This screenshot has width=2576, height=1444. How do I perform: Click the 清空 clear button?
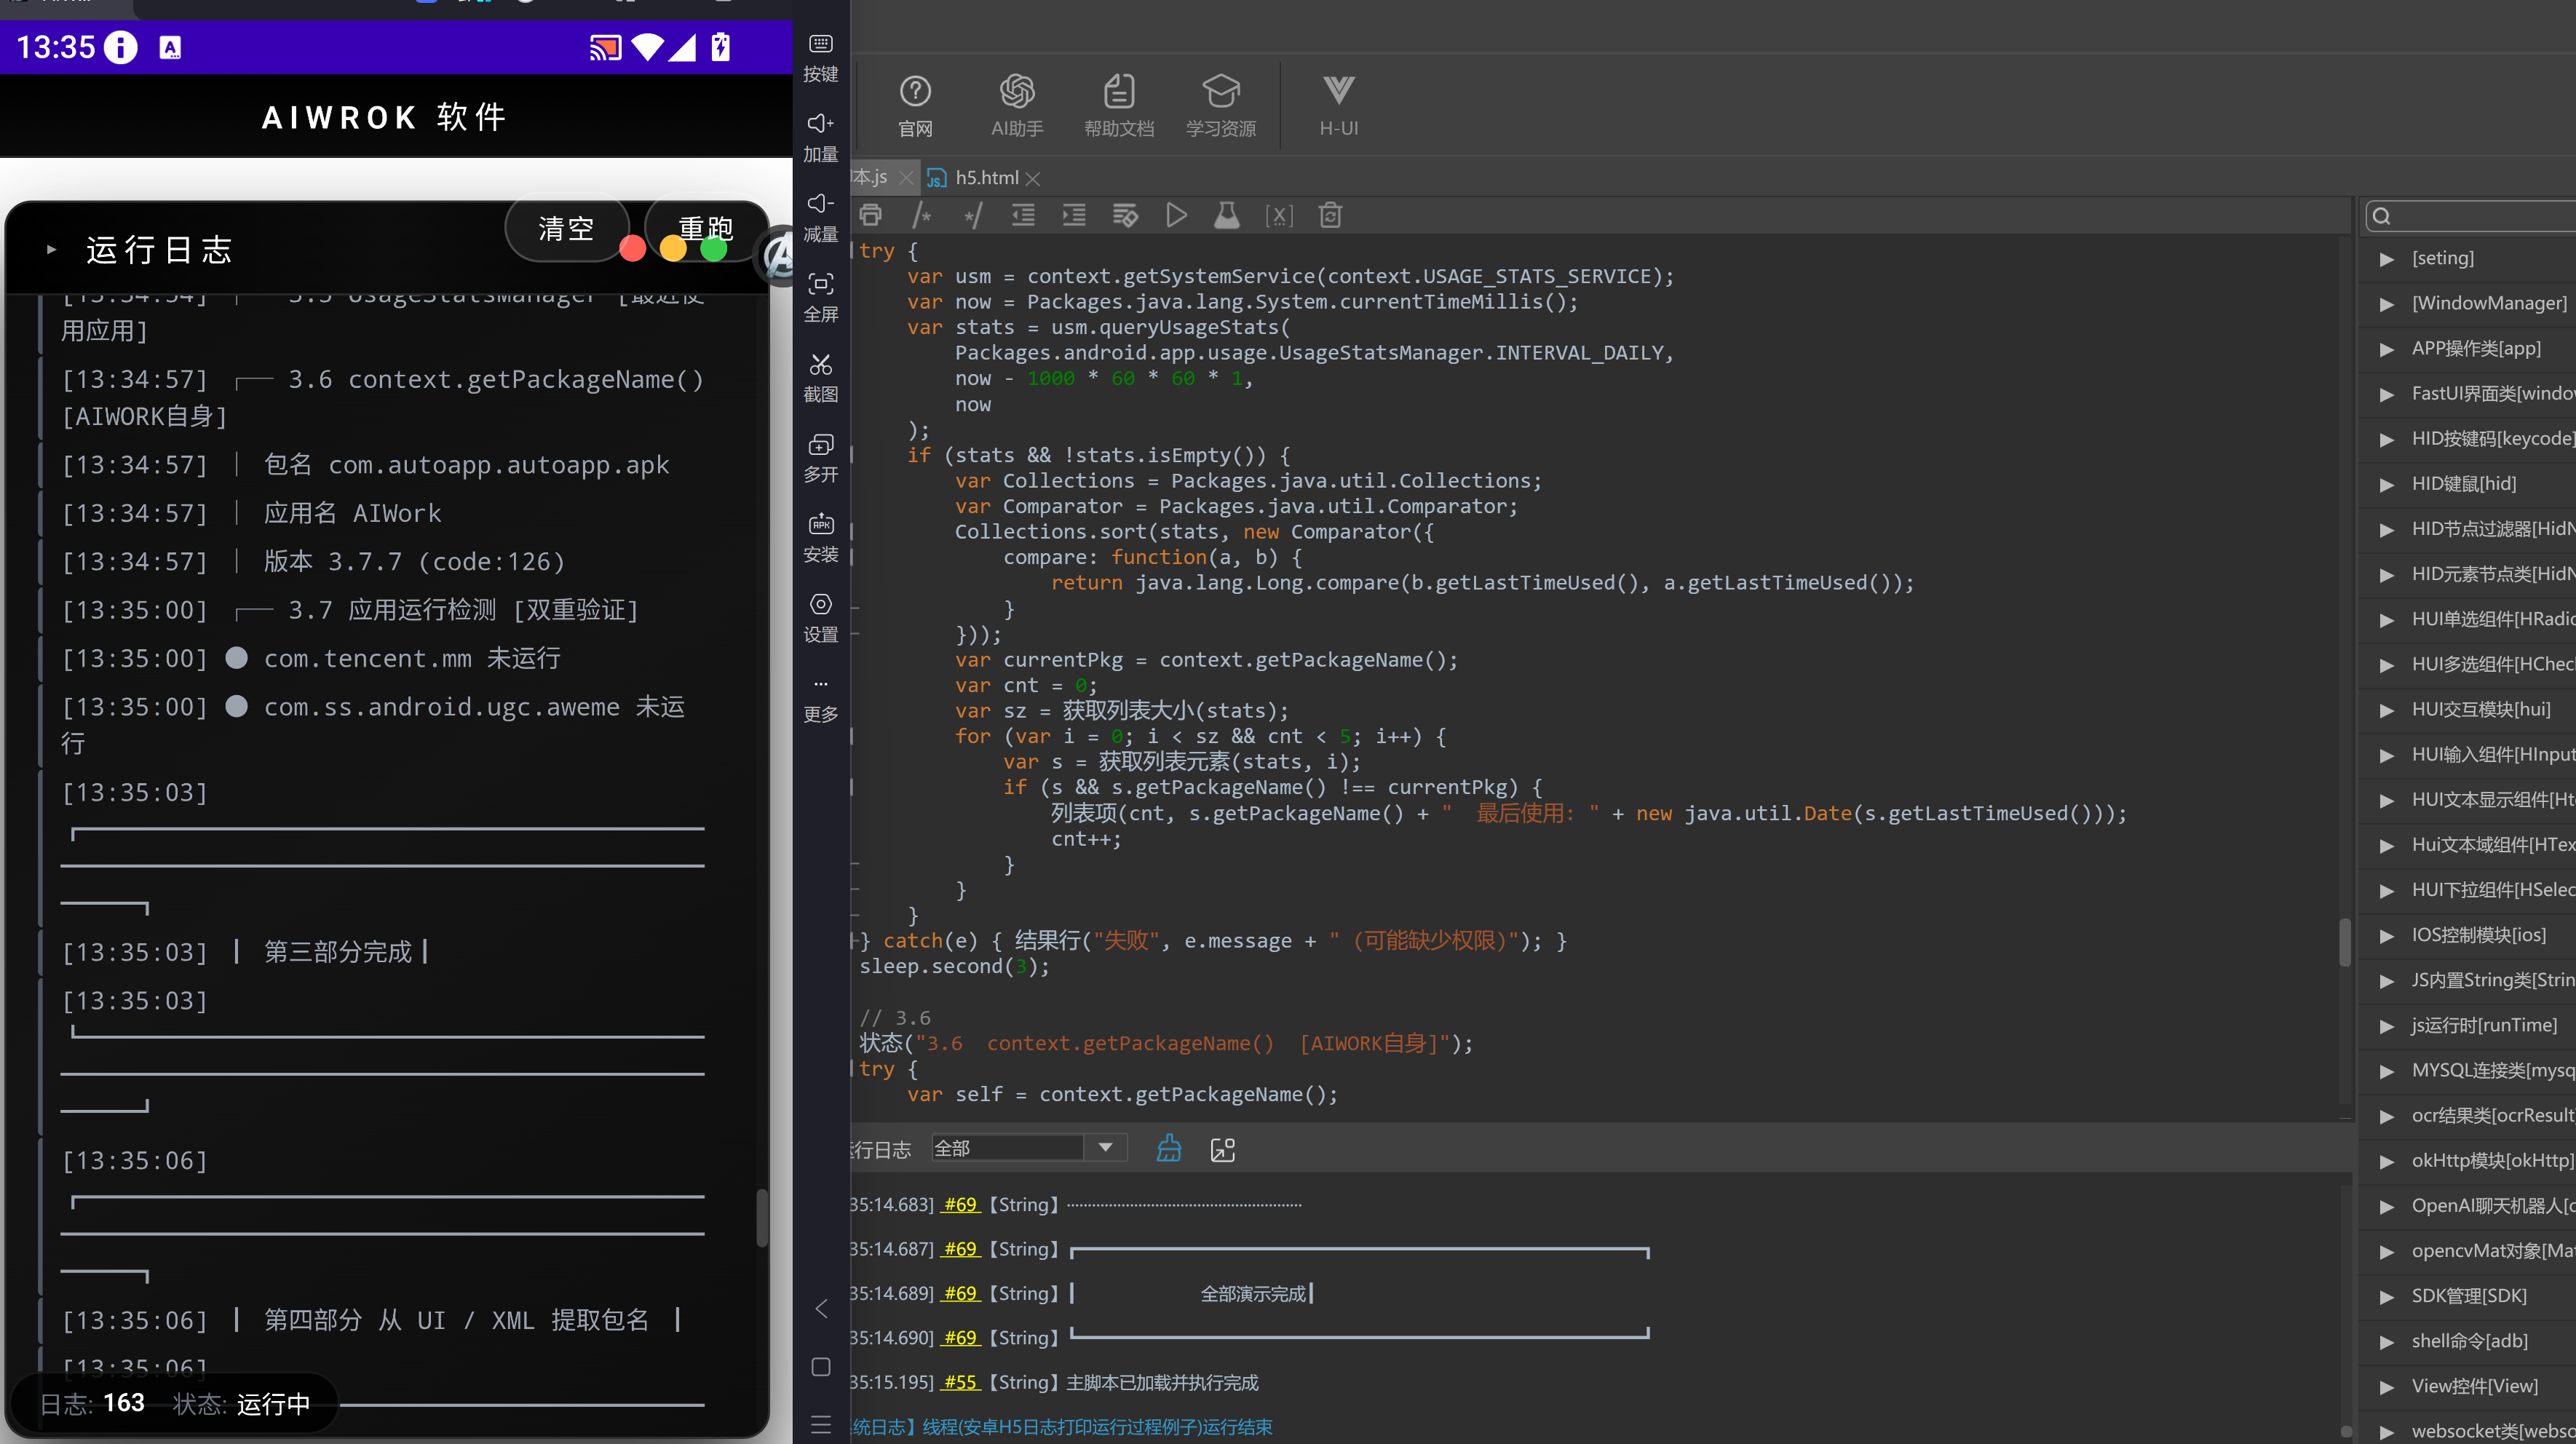click(x=566, y=228)
